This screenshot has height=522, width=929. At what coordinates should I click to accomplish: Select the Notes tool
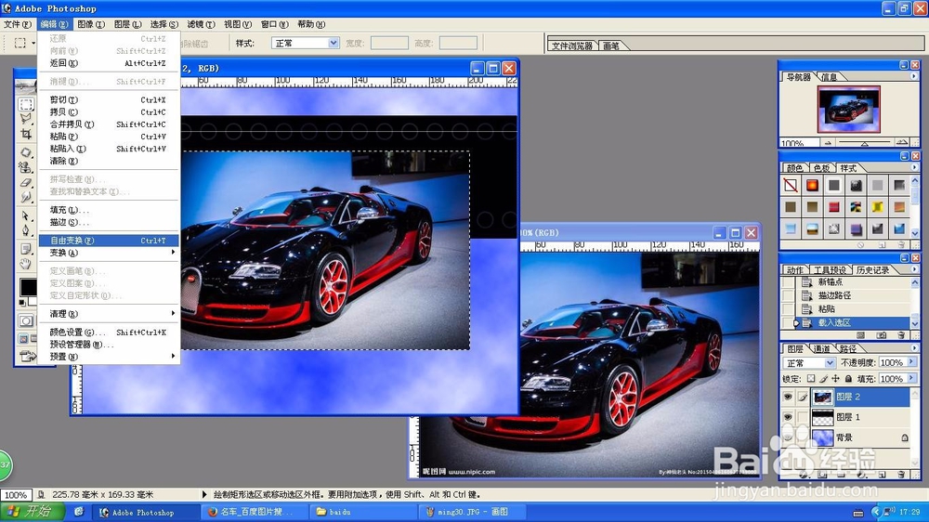click(x=25, y=248)
